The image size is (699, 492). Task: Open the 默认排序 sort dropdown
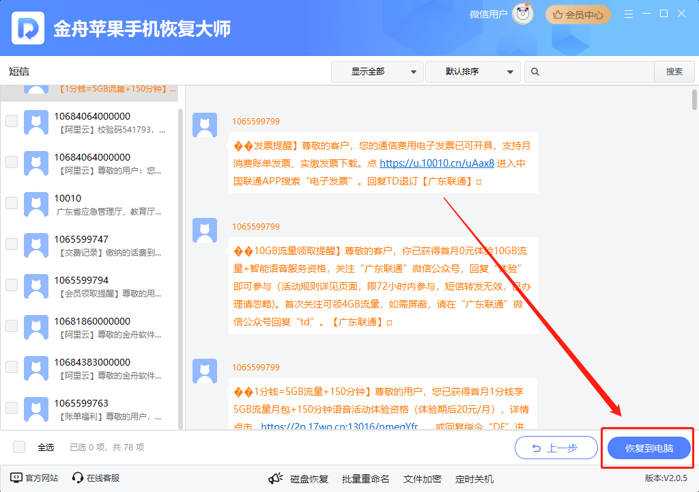point(472,72)
